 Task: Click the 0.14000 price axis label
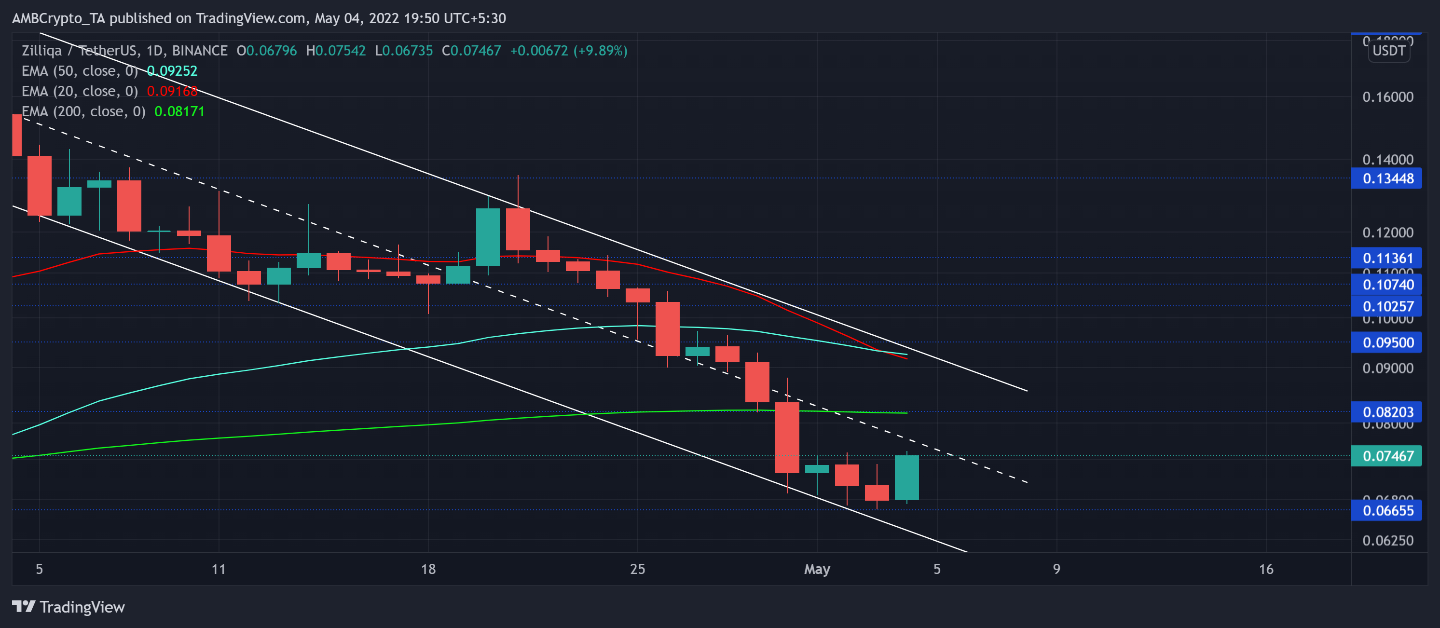click(1387, 160)
